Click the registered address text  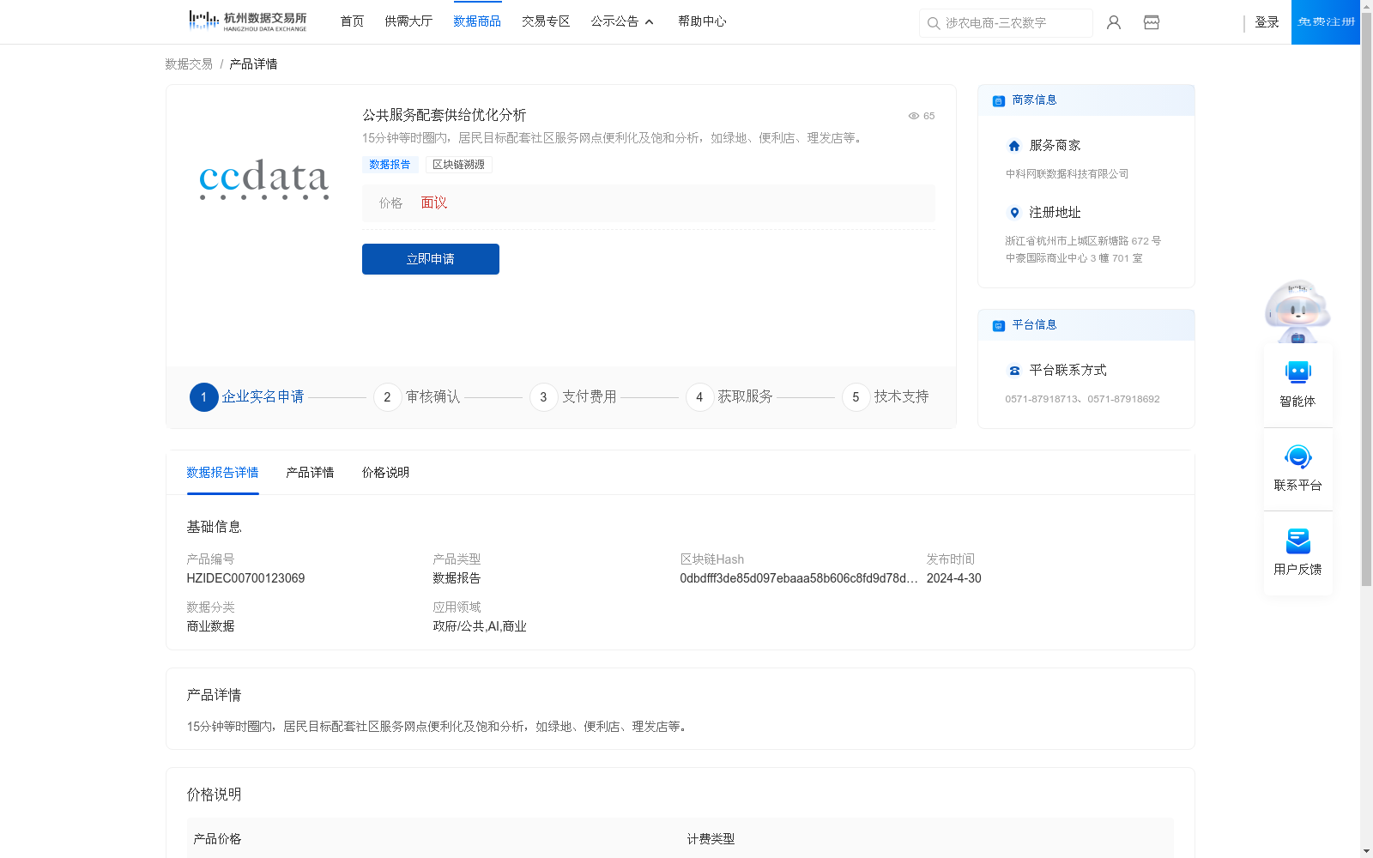(1083, 250)
